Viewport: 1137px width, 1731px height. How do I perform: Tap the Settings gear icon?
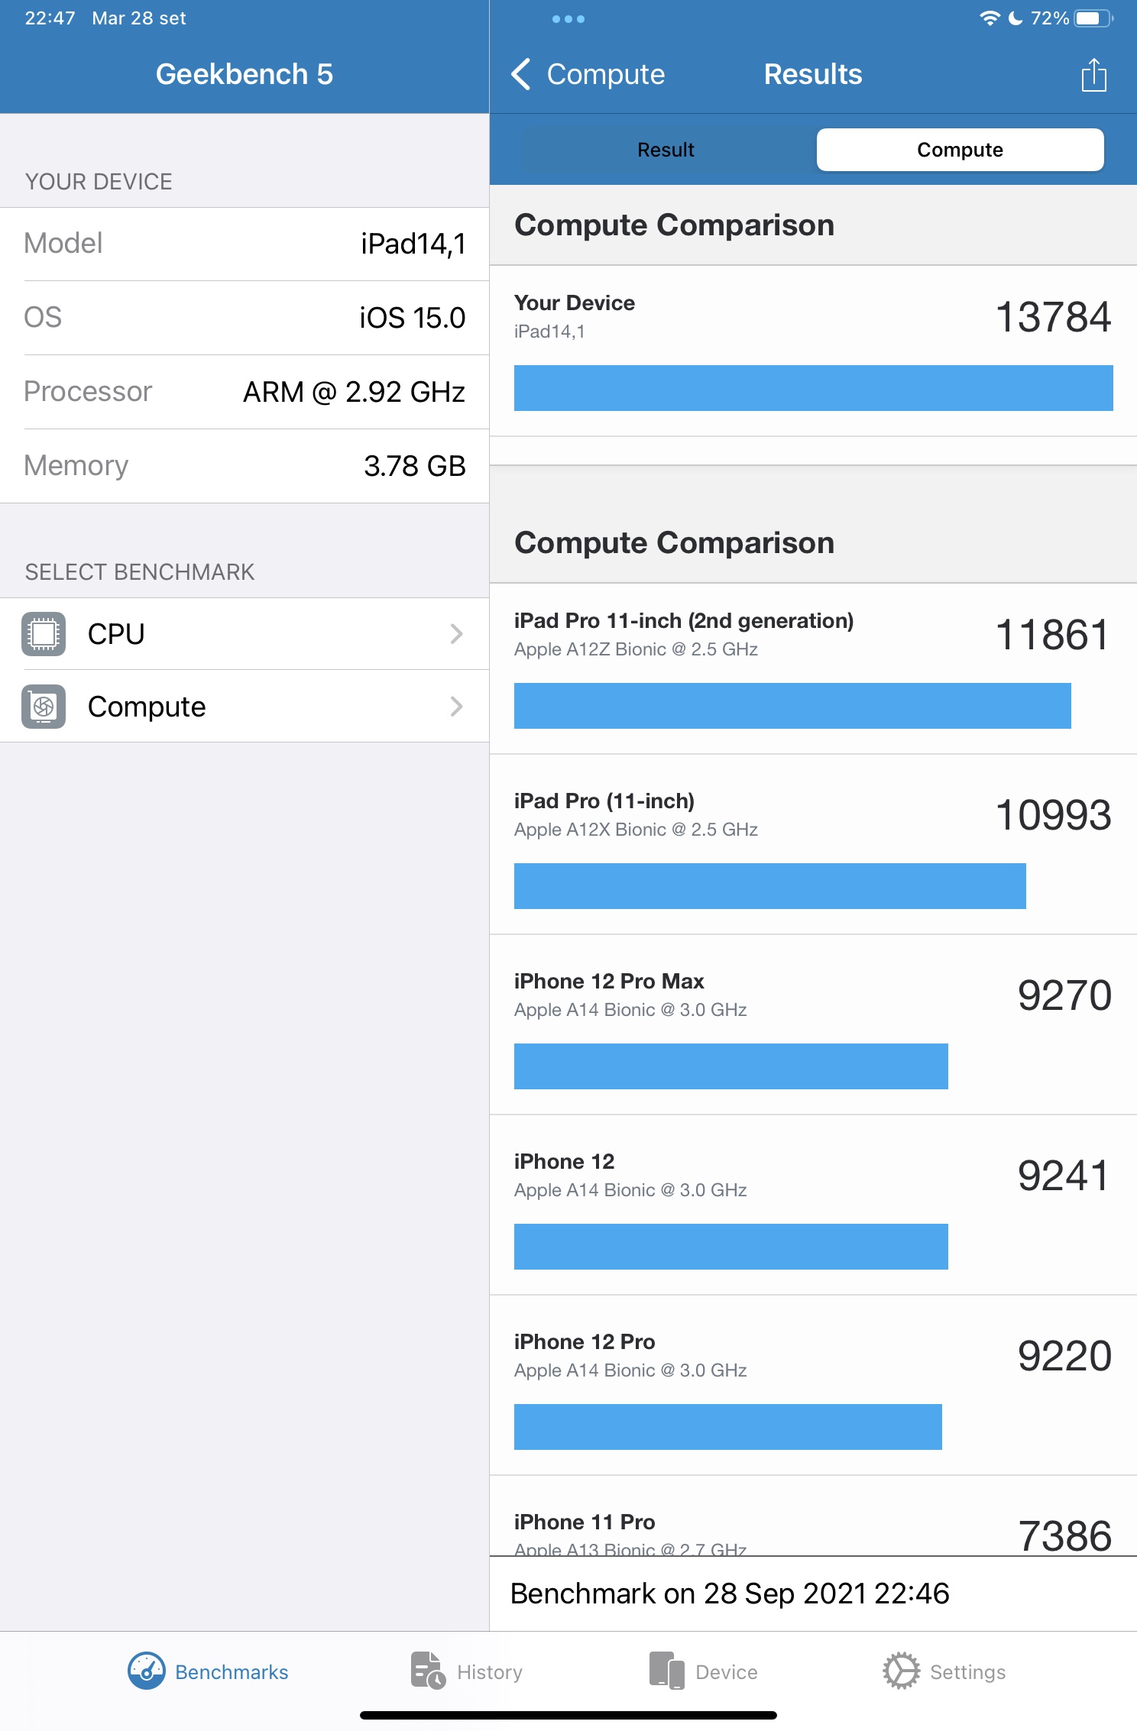[x=901, y=1671]
